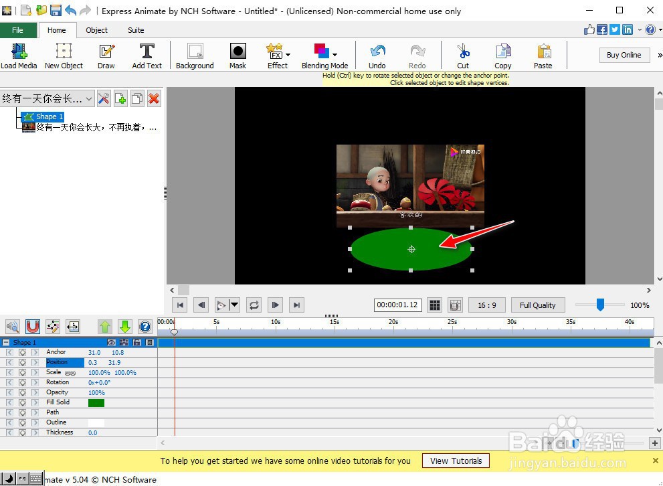Open the File menu

click(18, 30)
